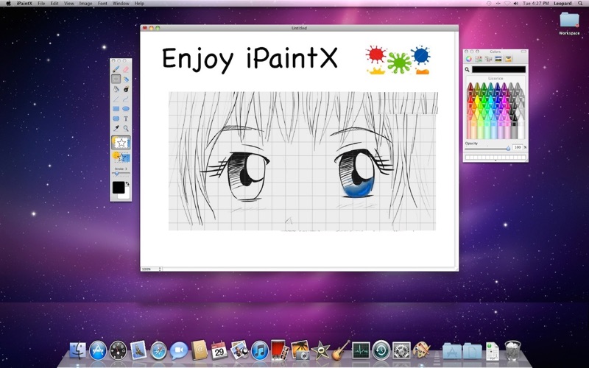Select the Eraser tool
The height and width of the screenshot is (368, 589).
(x=126, y=69)
